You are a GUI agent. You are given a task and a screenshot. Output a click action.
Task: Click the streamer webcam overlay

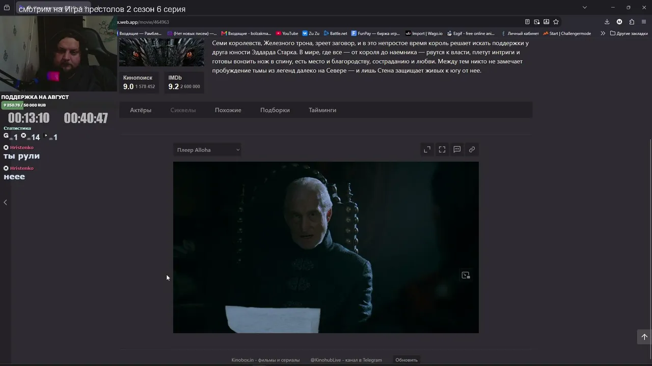click(59, 54)
